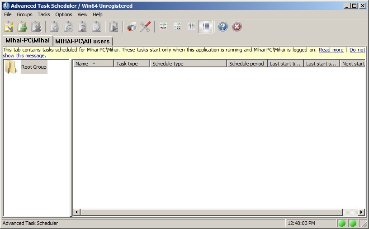
Task: Click the magnifier clipboard toolbar icon
Action: (96, 27)
